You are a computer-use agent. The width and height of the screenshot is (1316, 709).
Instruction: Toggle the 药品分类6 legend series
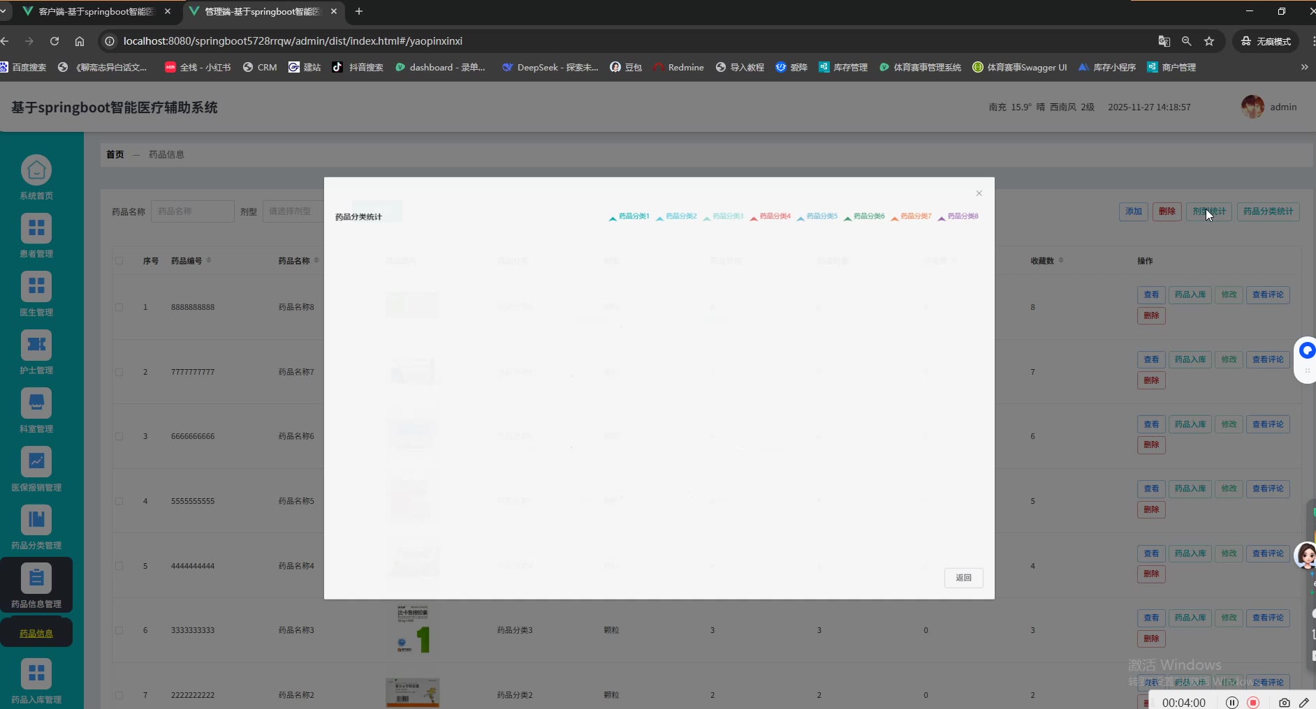point(864,216)
